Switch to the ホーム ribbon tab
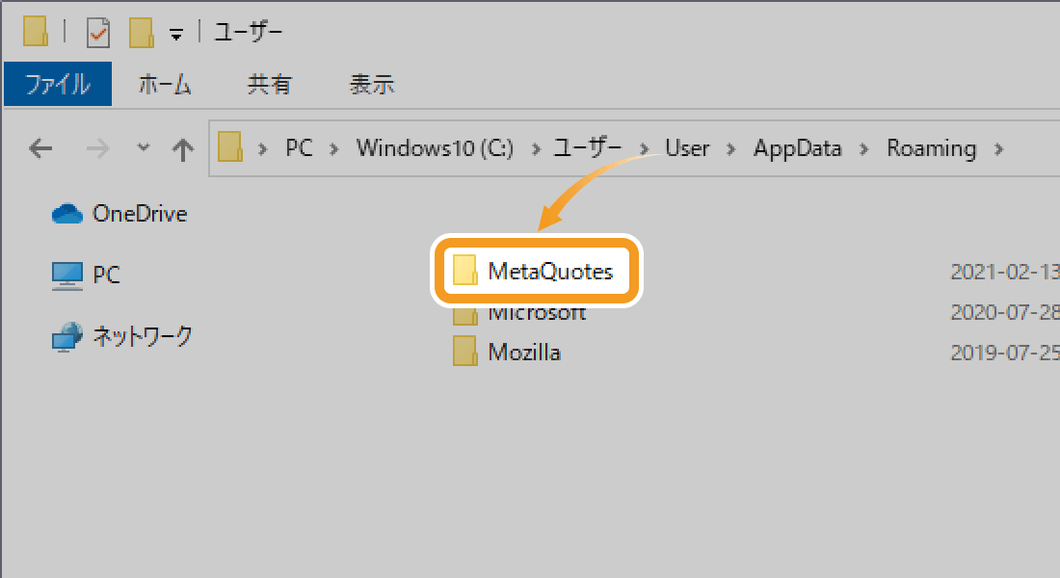1060x578 pixels. [x=165, y=85]
